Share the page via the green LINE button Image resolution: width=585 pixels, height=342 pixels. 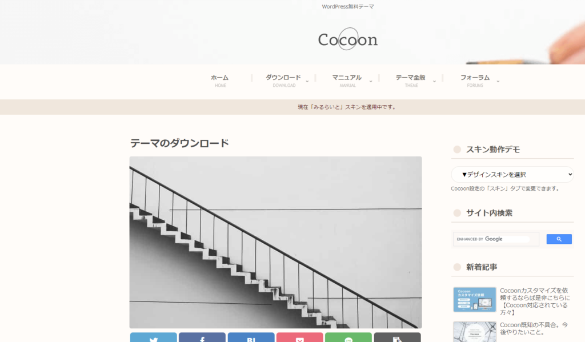pyautogui.click(x=348, y=337)
